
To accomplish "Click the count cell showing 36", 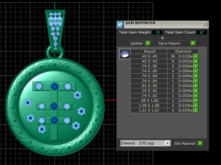I will tap(173, 56).
